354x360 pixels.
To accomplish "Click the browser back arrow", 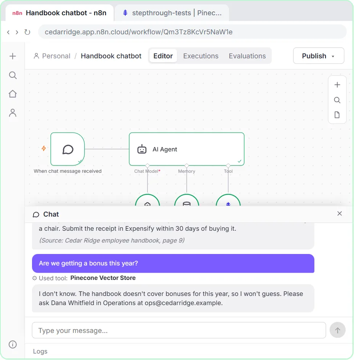I will click(8, 32).
